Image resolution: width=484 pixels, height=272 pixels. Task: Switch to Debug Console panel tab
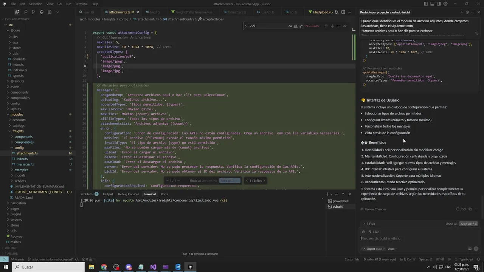point(128,194)
